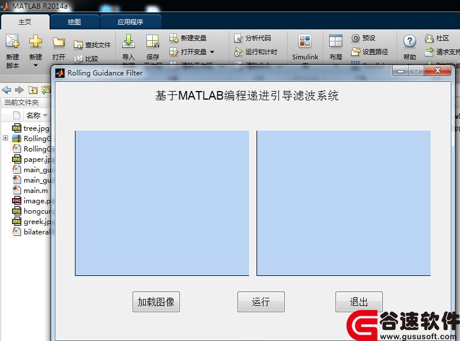The height and width of the screenshot is (341, 460).
Task: Click the New Script (新建脚本) icon
Action: tap(13, 41)
